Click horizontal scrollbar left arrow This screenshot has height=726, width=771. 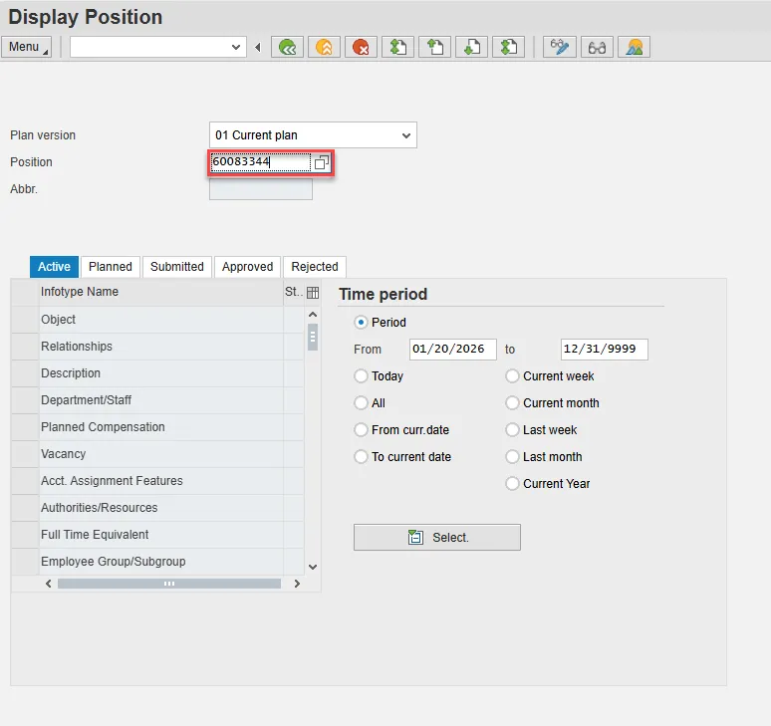[x=48, y=584]
